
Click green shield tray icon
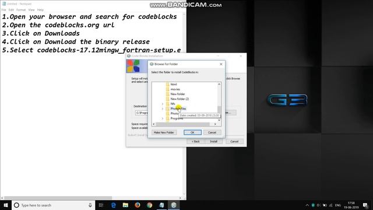click(313, 205)
